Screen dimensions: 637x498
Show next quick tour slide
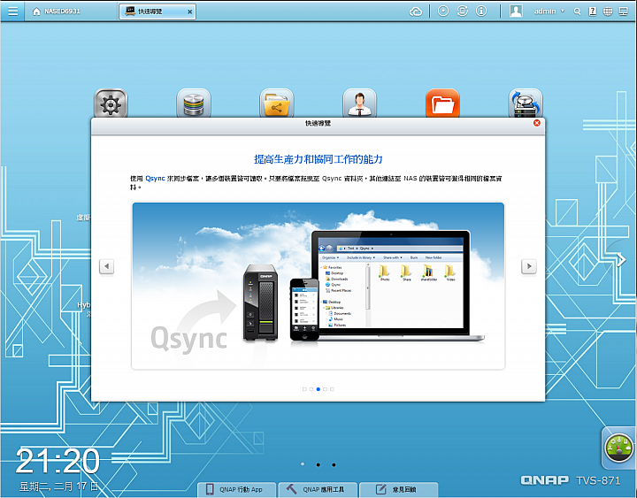(x=529, y=266)
